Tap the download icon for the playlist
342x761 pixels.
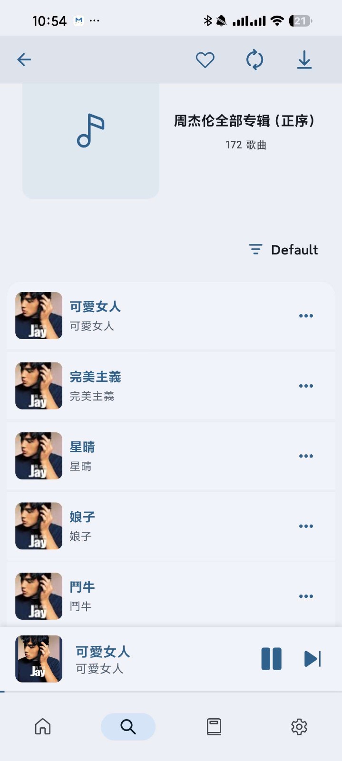pyautogui.click(x=304, y=59)
